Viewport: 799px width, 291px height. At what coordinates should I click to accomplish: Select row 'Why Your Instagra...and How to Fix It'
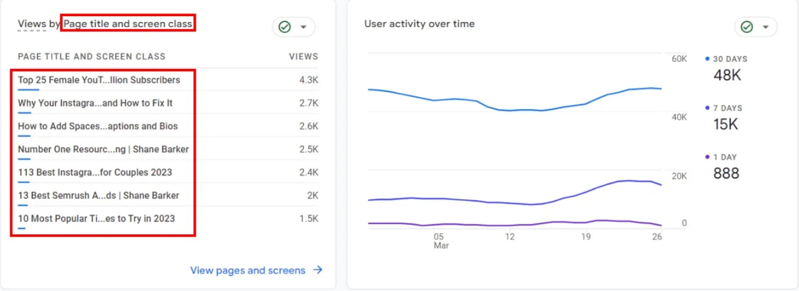pos(168,103)
